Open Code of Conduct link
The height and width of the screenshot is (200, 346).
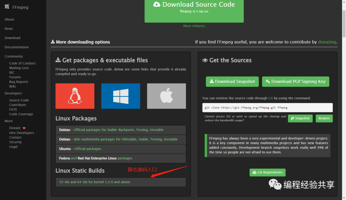(x=22, y=63)
